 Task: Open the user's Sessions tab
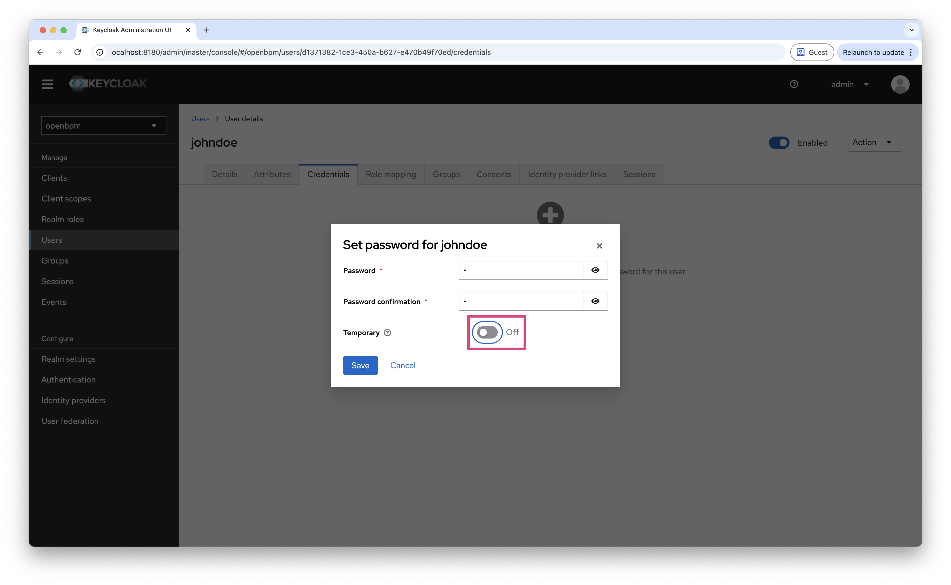(x=639, y=175)
